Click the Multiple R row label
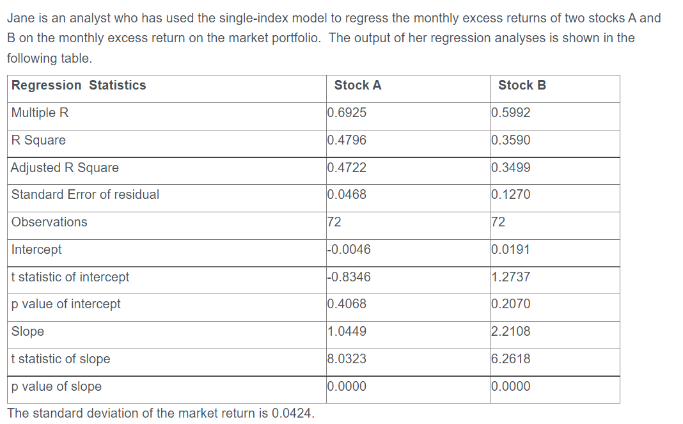 coord(40,113)
